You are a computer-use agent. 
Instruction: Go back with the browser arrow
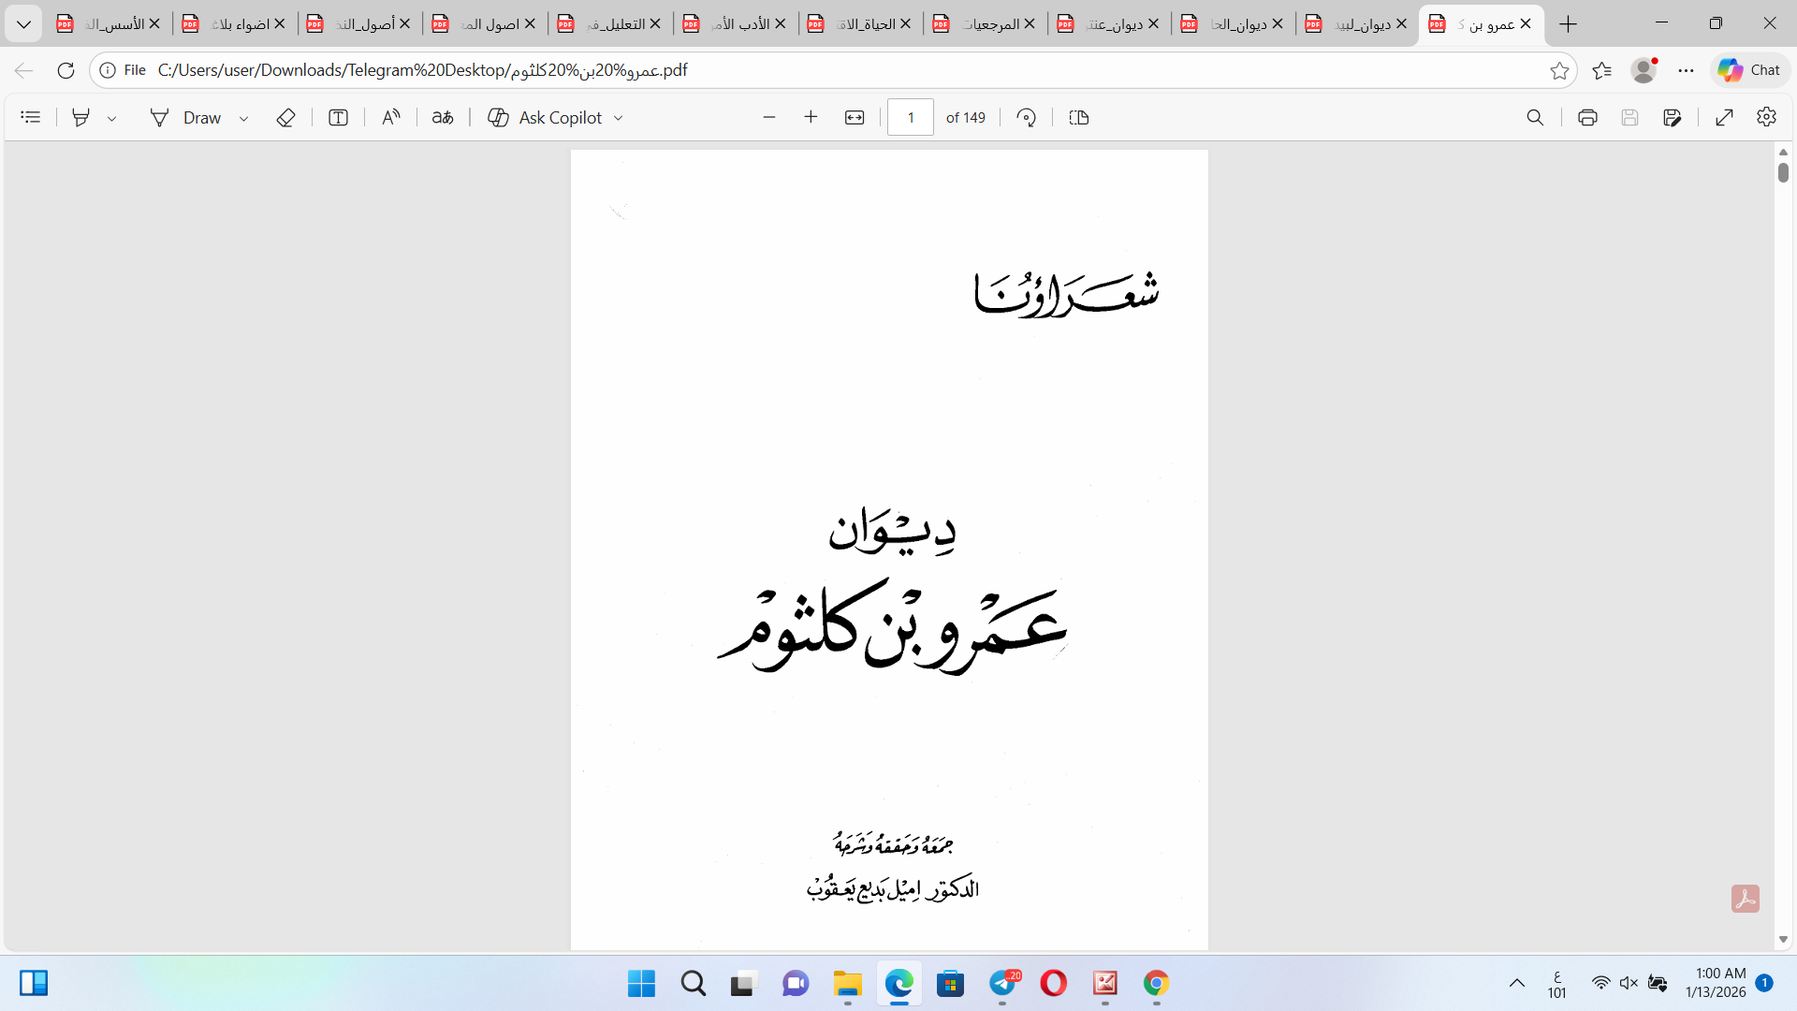(24, 70)
